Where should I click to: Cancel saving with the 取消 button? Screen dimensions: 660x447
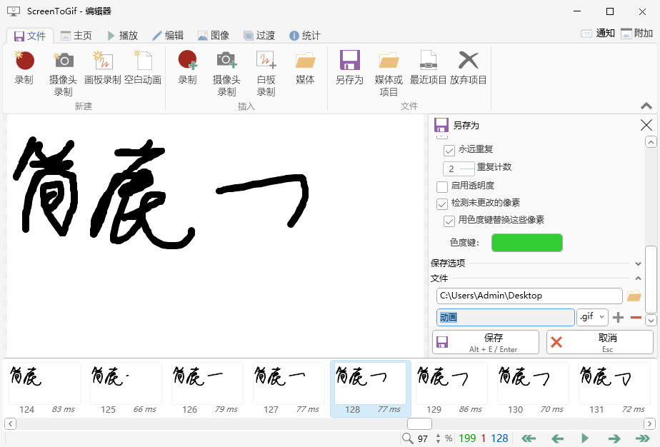coord(600,342)
